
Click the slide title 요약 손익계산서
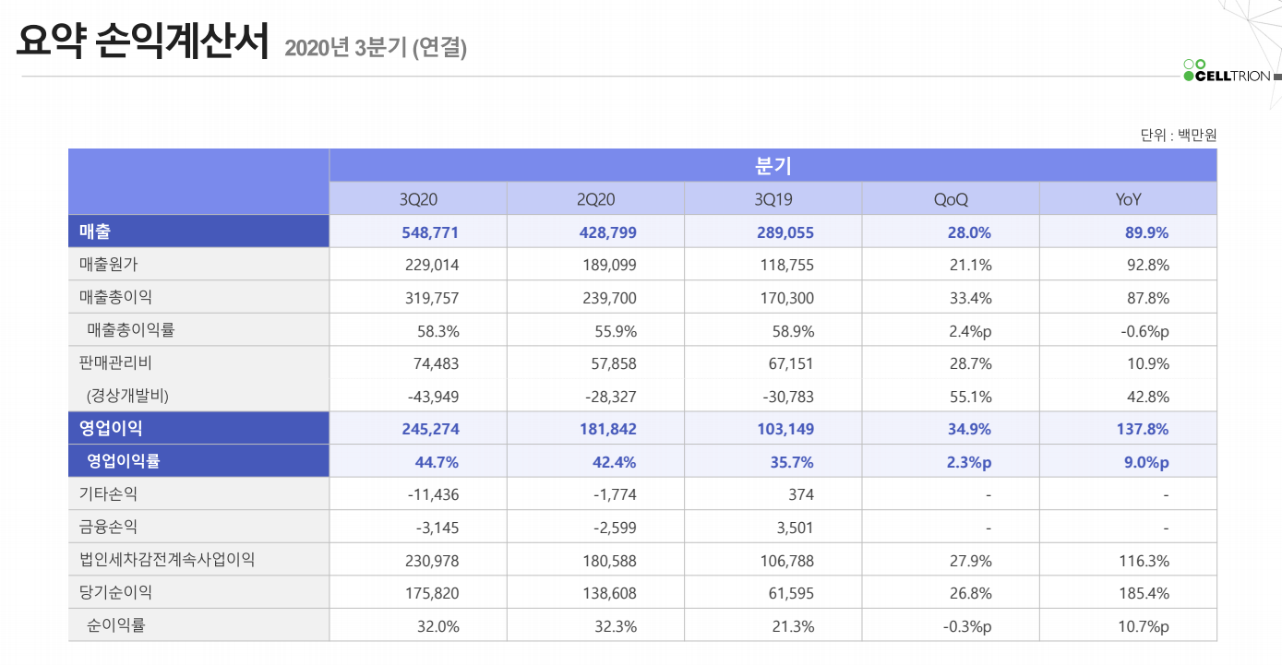pos(140,41)
